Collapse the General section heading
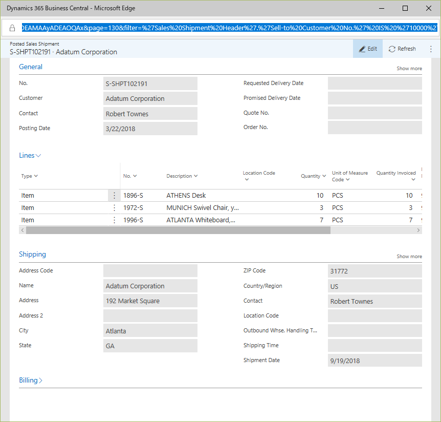441x422 pixels. pyautogui.click(x=31, y=67)
